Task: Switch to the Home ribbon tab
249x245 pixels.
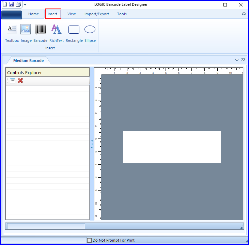Action: pyautogui.click(x=33, y=14)
